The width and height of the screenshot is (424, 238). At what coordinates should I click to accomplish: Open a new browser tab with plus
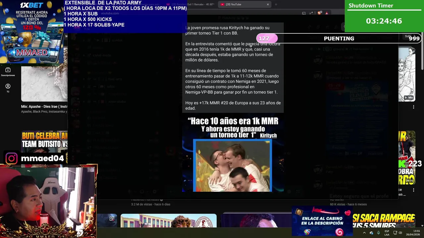pyautogui.click(x=276, y=4)
